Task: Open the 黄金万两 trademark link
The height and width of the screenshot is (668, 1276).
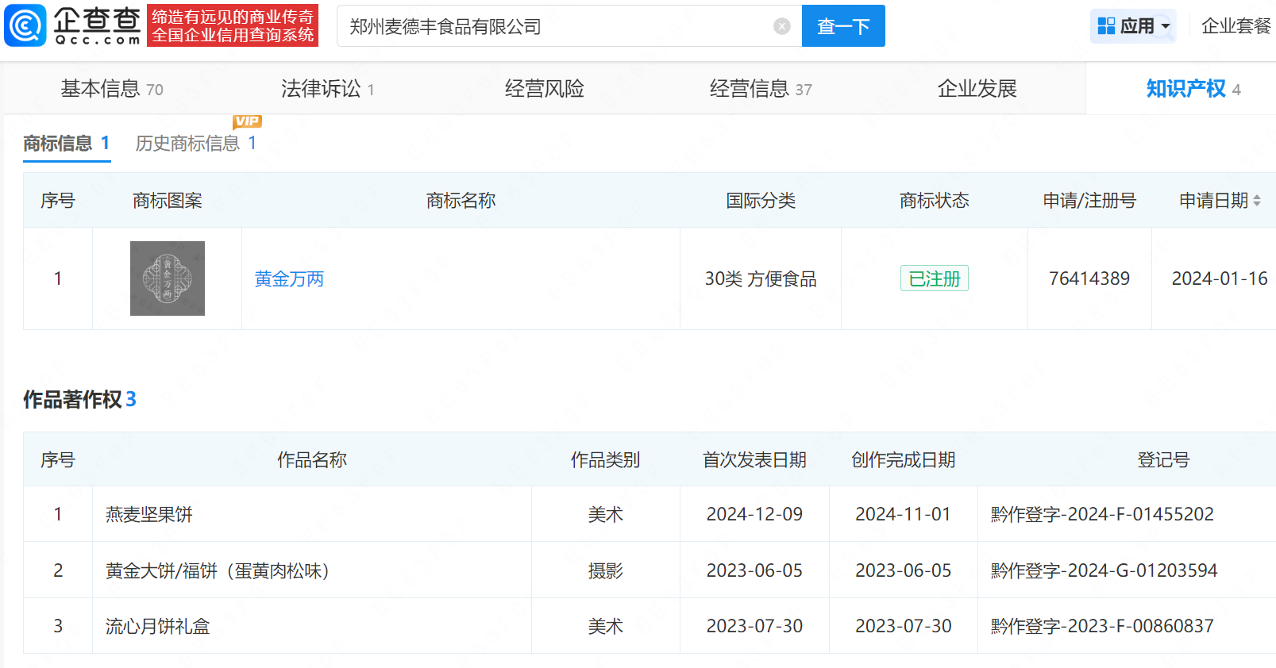Action: pos(289,279)
